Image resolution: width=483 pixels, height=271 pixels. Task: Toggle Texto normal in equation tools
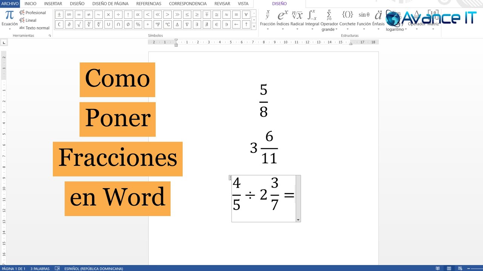point(34,28)
